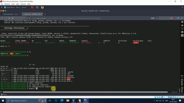The height and width of the screenshot is (103, 184).
Task: Open Gate One settings gear
Action: click(182, 32)
